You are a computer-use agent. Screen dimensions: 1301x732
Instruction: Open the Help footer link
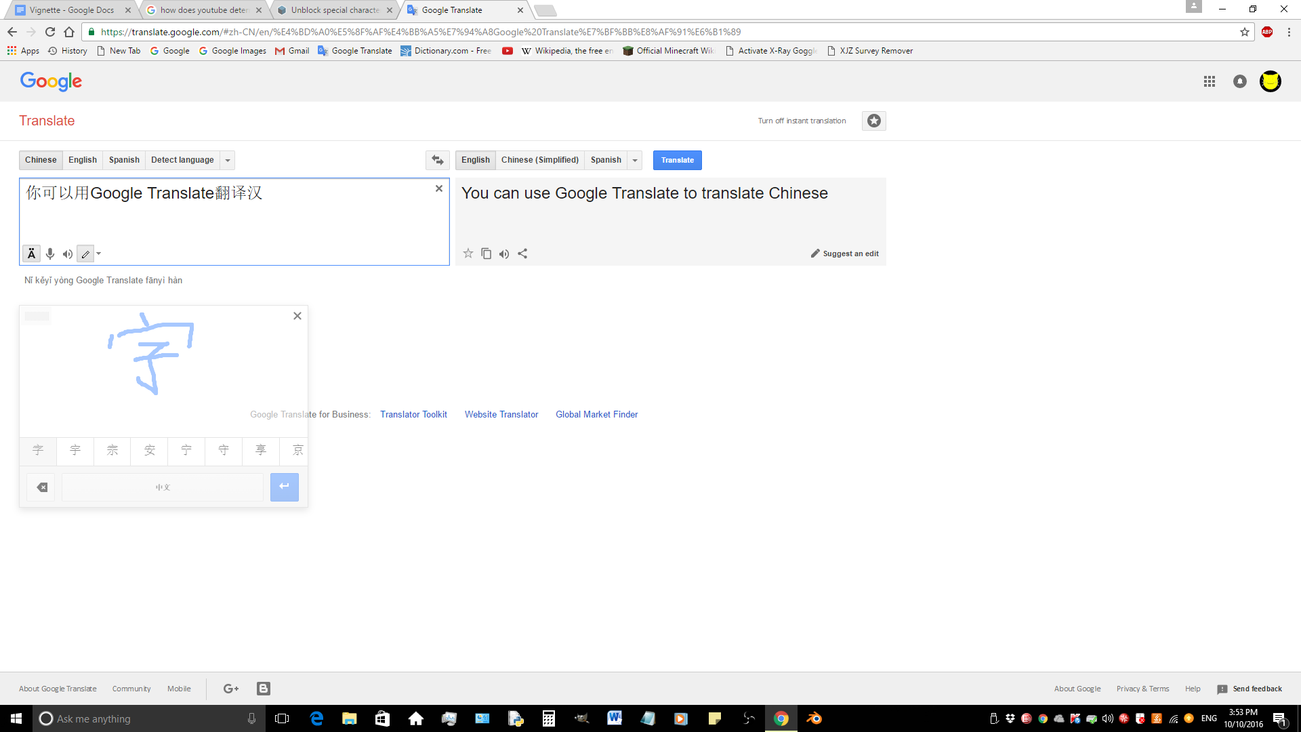pos(1193,689)
